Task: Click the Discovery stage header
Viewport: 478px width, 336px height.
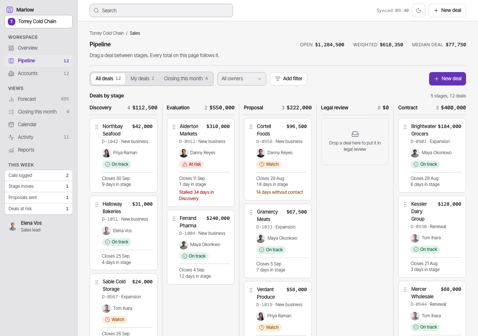Action: [x=124, y=108]
